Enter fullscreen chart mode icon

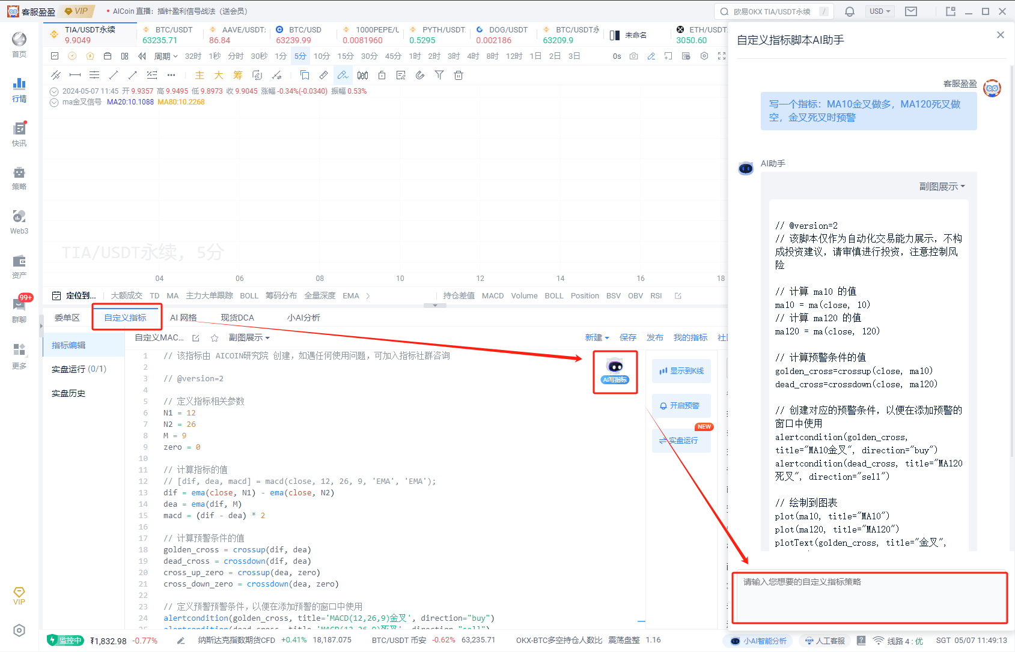click(x=722, y=56)
